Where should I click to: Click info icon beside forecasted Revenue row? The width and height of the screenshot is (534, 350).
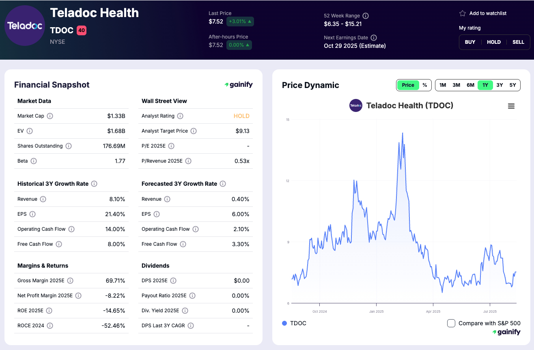pyautogui.click(x=167, y=199)
